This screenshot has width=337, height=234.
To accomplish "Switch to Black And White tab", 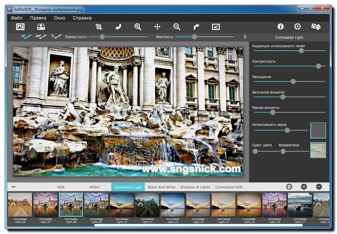I will click(162, 187).
